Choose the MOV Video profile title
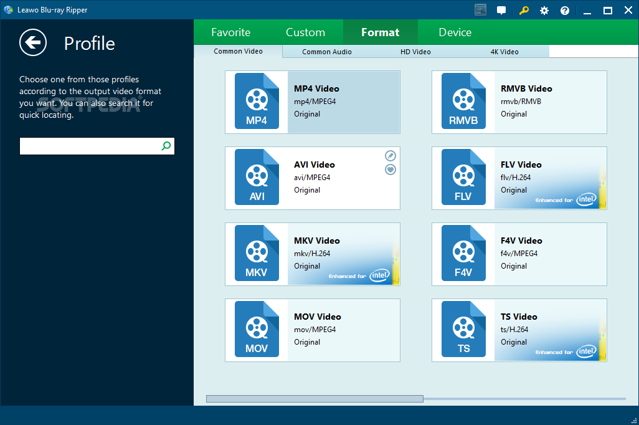This screenshot has width=639, height=425. pos(318,317)
